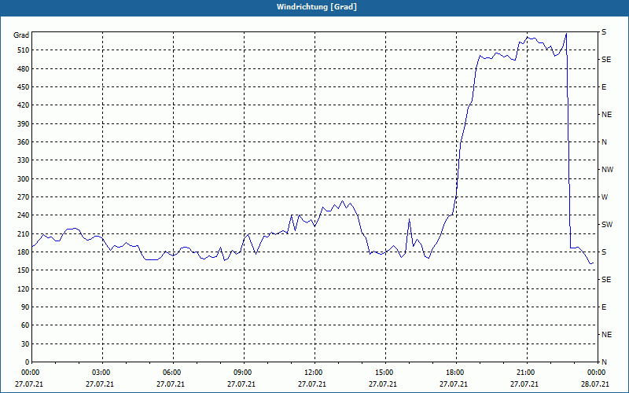This screenshot has height=393, width=629.
Task: Select the 90 degree axis label
Action: point(25,307)
